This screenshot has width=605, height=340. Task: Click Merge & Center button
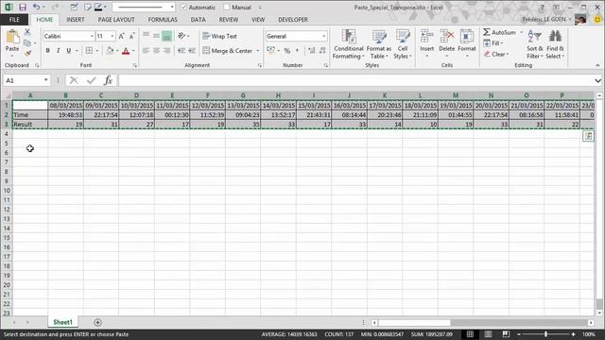pos(228,50)
